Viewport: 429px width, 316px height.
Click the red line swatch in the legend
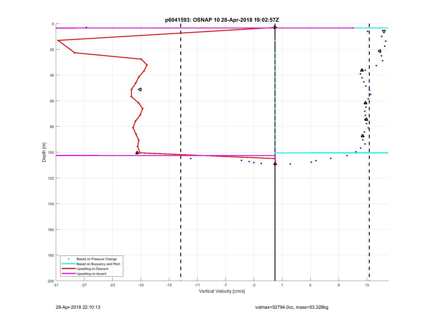tap(68, 269)
